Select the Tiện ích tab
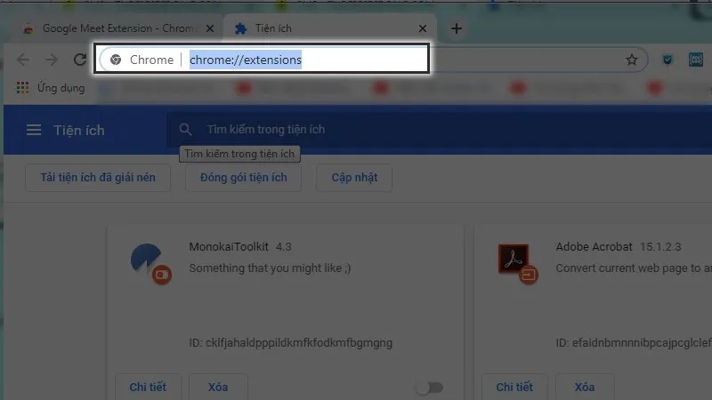Screen dimensions: 712x400 [330, 28]
